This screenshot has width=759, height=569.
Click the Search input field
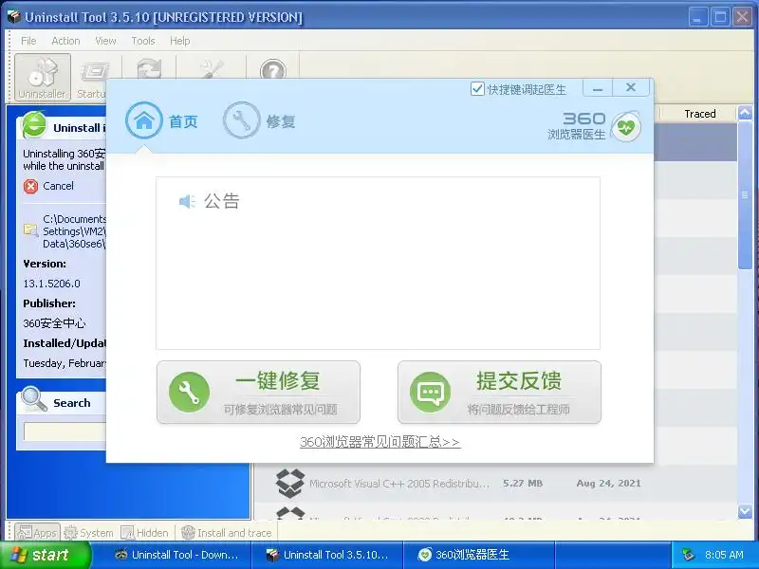[65, 431]
